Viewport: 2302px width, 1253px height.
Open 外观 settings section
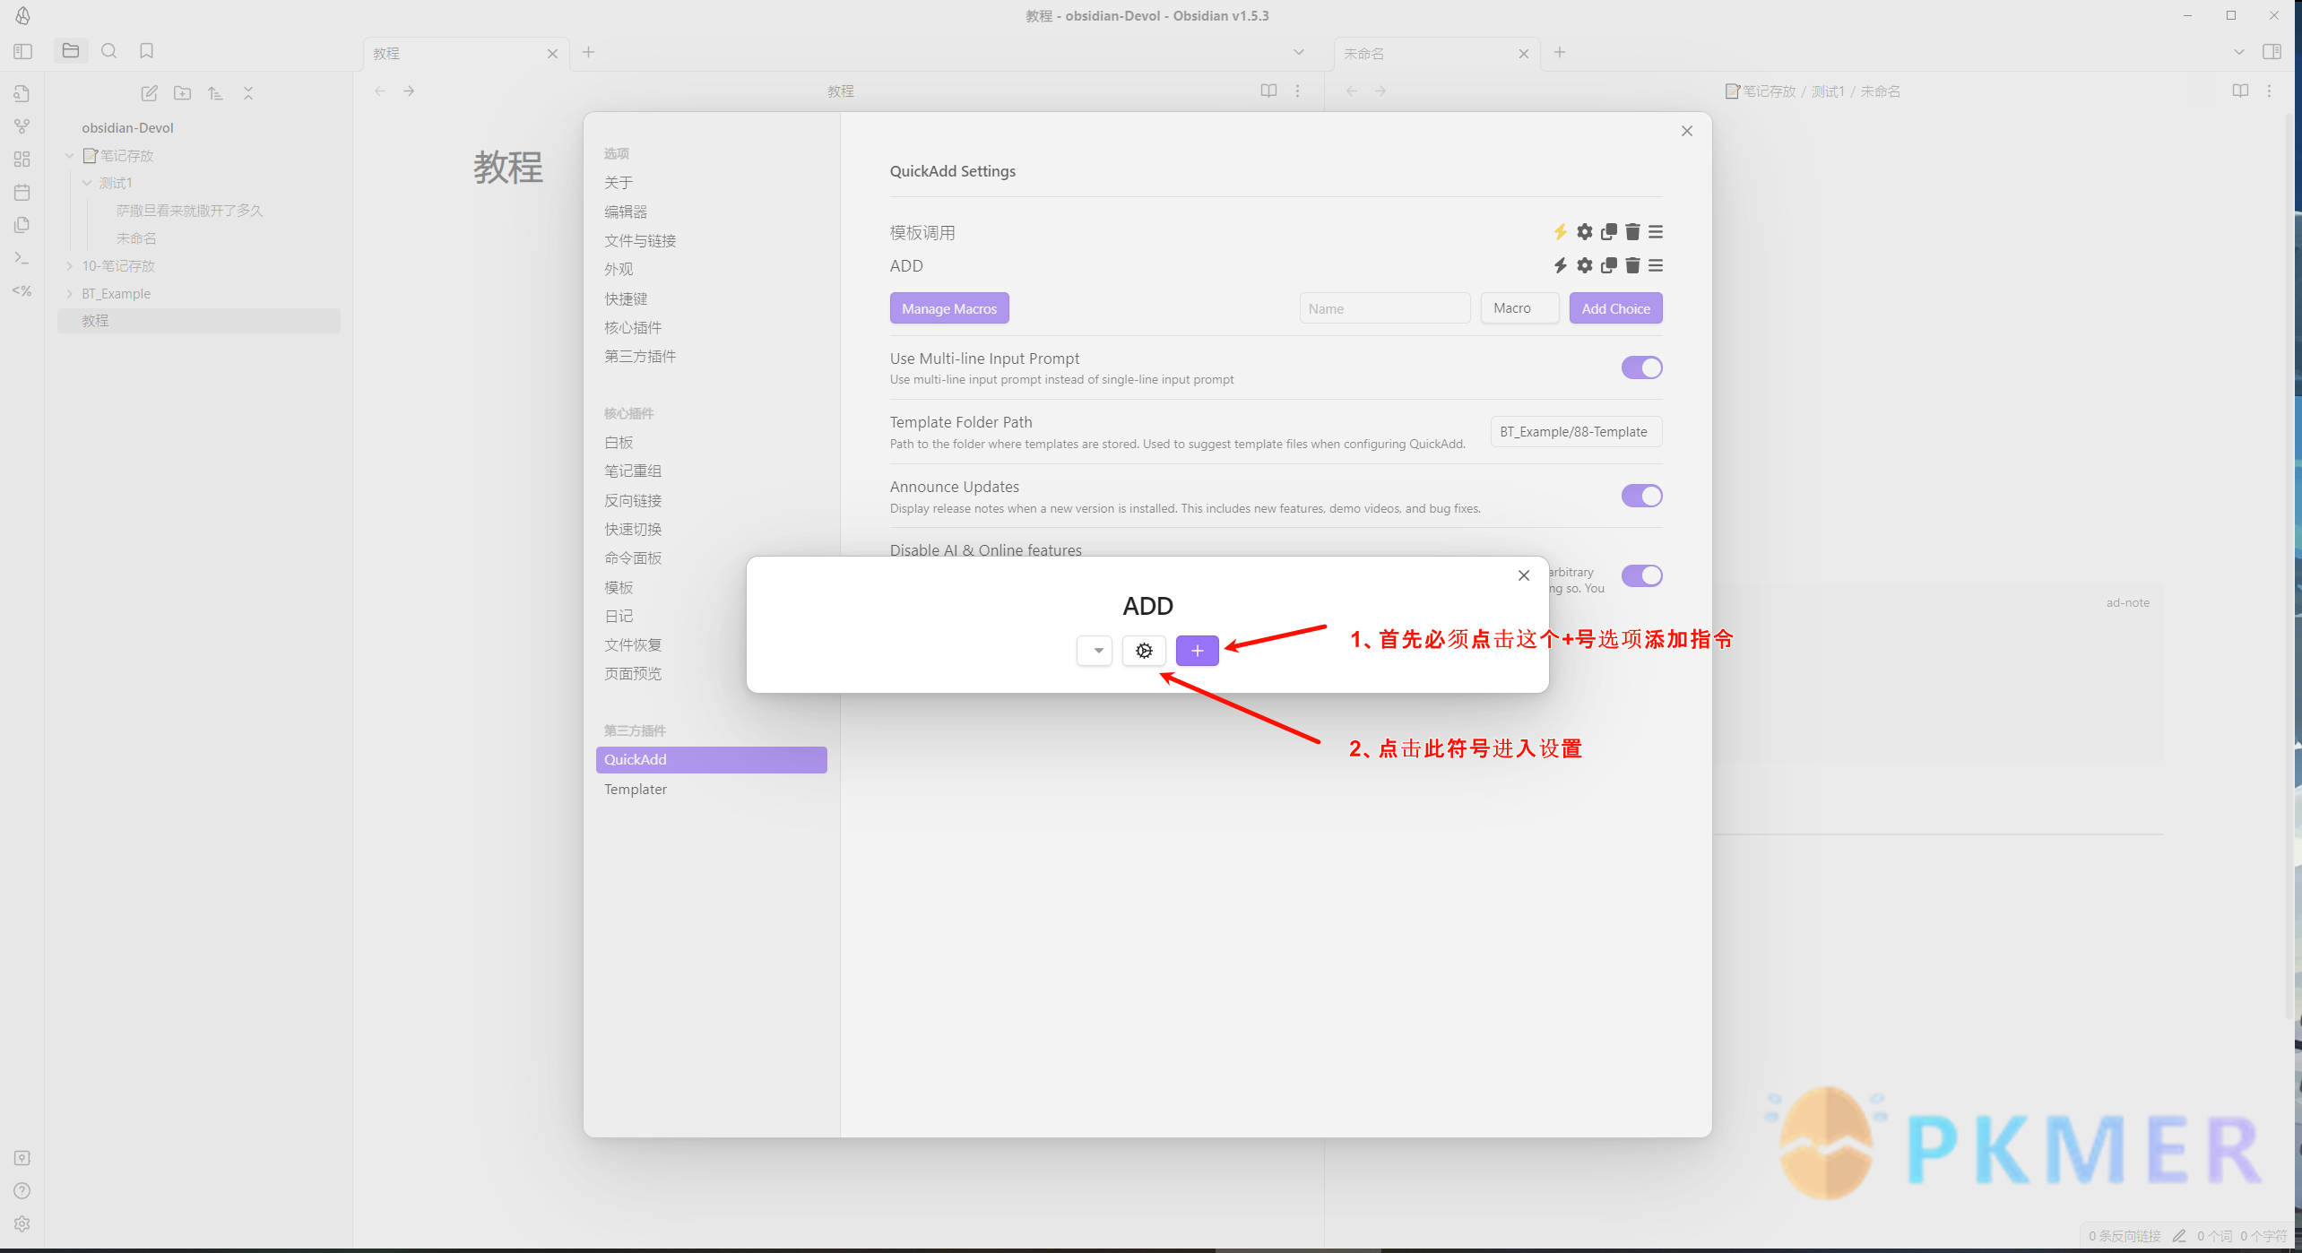click(619, 269)
